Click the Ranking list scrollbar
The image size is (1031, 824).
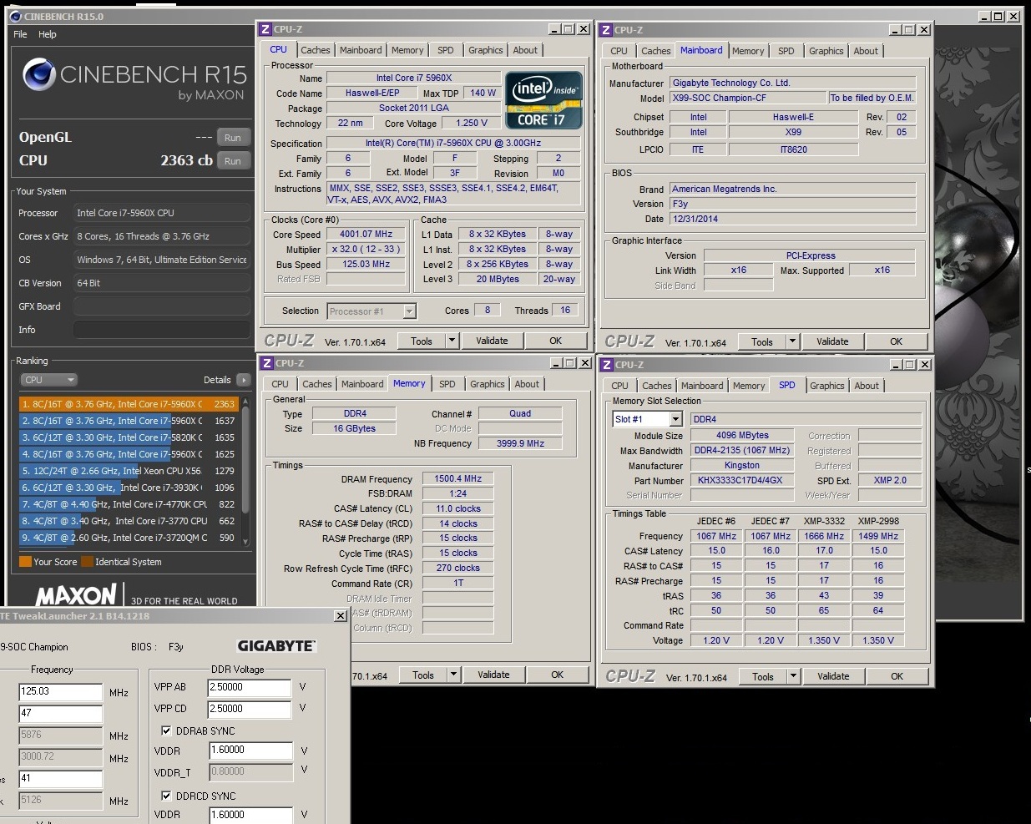(x=245, y=471)
